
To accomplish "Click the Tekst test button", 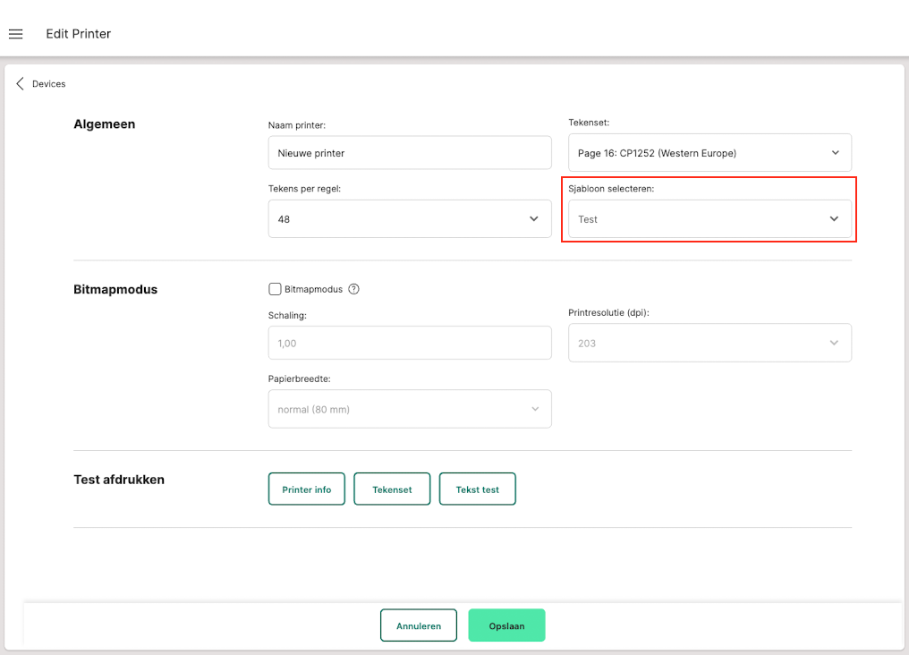I will point(478,489).
